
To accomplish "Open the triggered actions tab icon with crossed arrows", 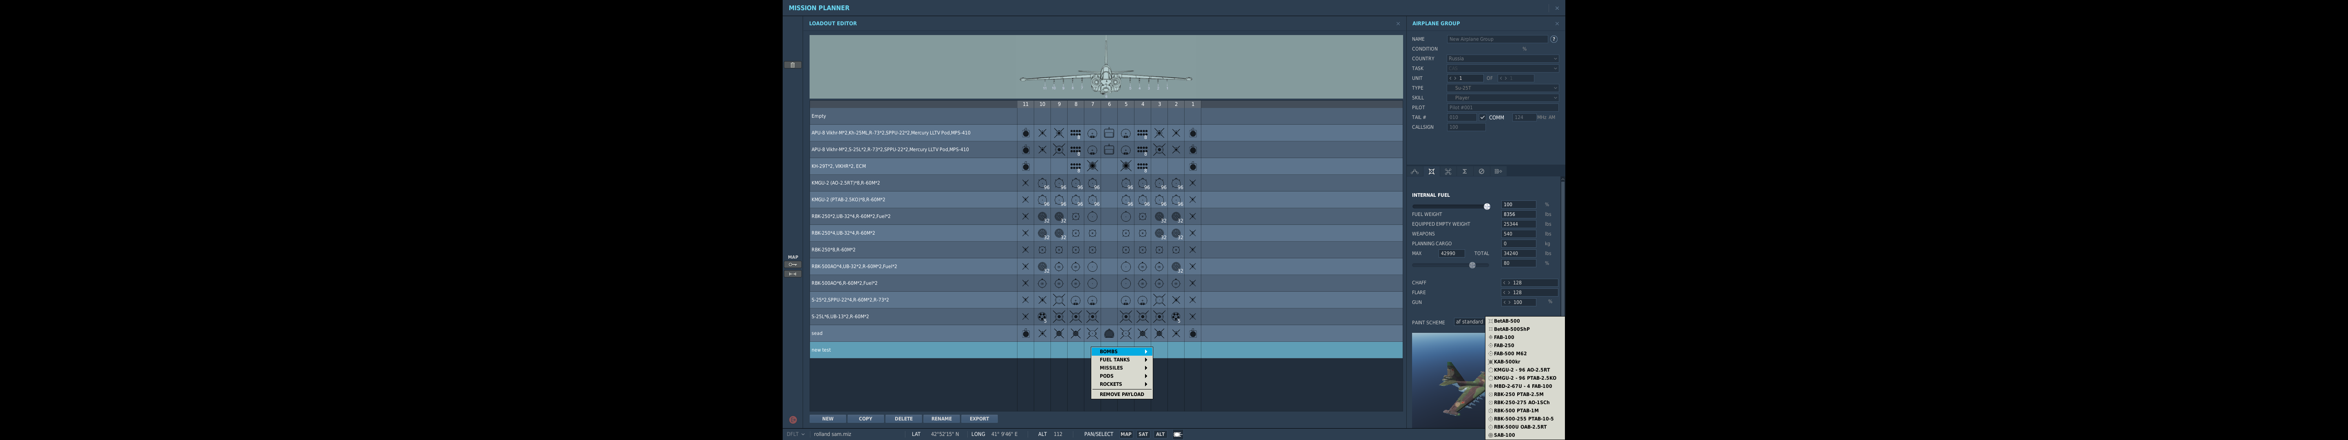I will pos(1448,171).
